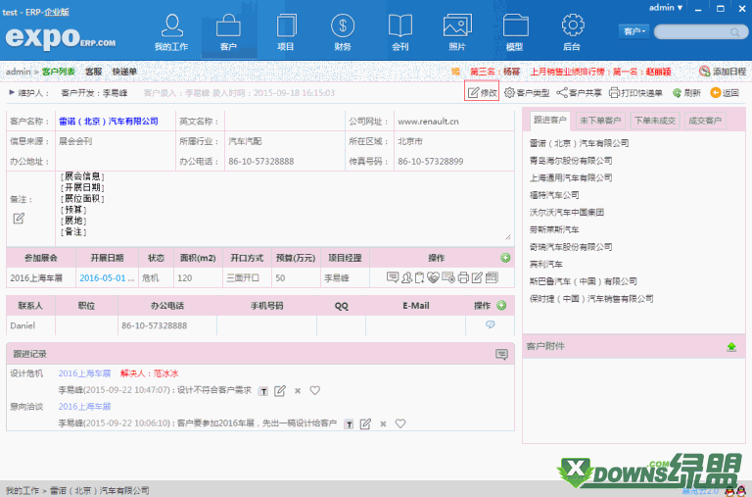
Task: Click T icon on 客户要参加2016车展 record
Action: (350, 424)
